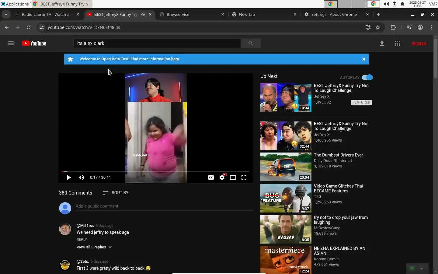Switch to Browservice tab
The image size is (438, 274).
click(x=192, y=14)
